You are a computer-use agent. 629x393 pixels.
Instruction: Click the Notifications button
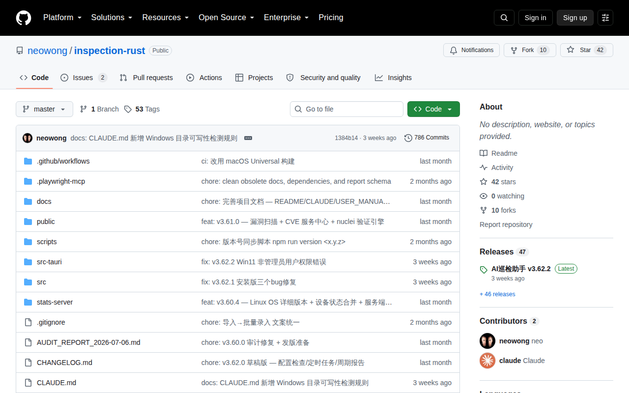(x=472, y=50)
